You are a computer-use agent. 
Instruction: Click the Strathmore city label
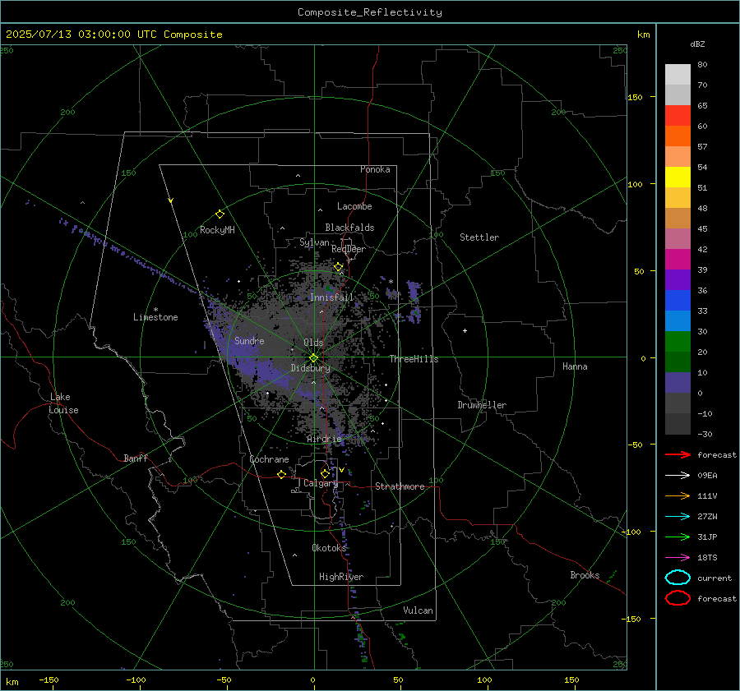click(x=400, y=486)
